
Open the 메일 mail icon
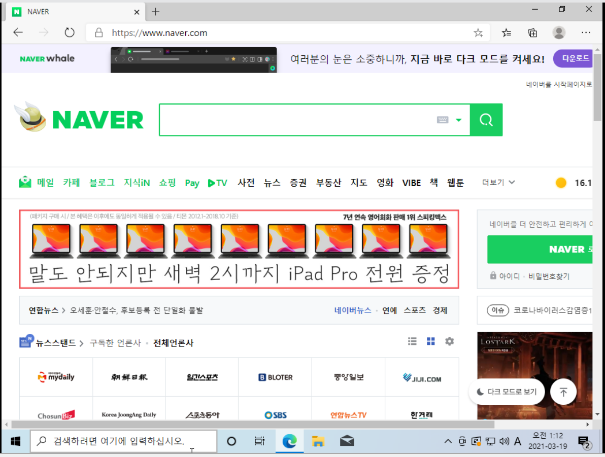pyautogui.click(x=25, y=182)
